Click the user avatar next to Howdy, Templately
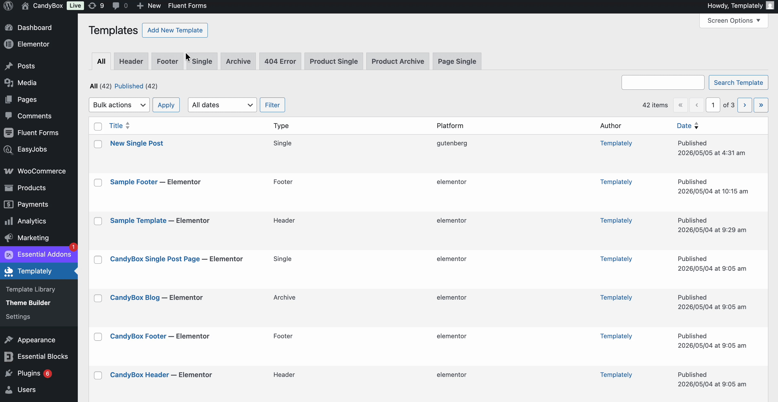Screen dimensions: 778x402 pos(770,6)
